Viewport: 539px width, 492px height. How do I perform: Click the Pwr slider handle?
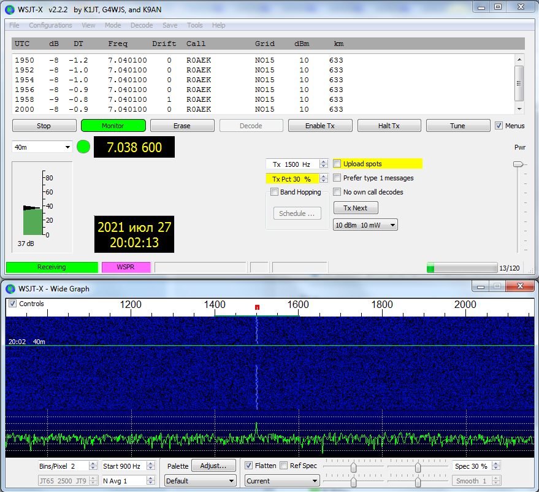(x=518, y=164)
